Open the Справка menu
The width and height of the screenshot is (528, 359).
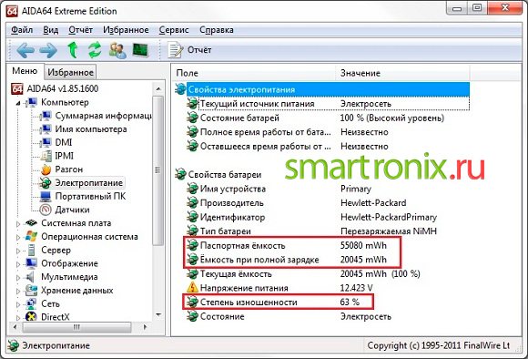click(217, 30)
